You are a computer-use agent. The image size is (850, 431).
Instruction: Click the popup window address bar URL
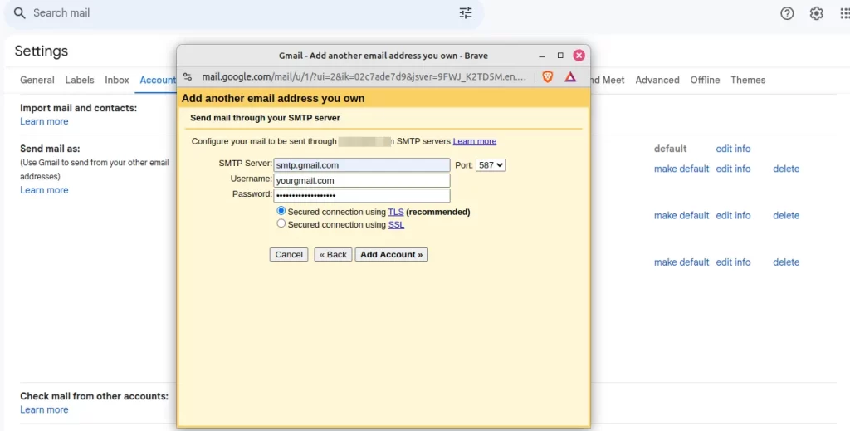pos(364,77)
